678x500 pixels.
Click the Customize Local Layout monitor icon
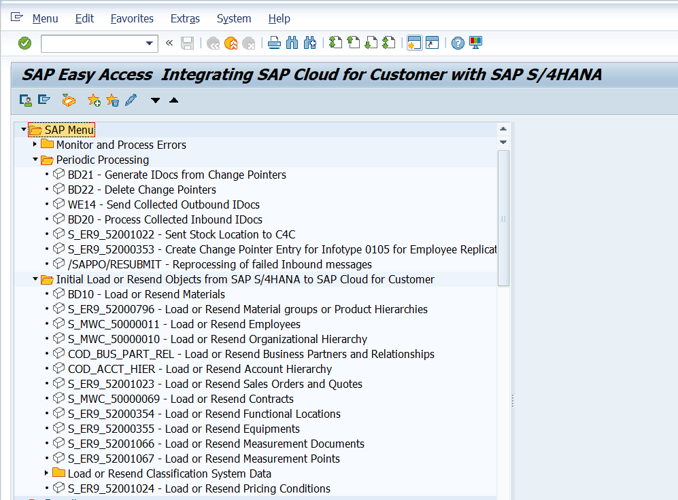pyautogui.click(x=475, y=43)
